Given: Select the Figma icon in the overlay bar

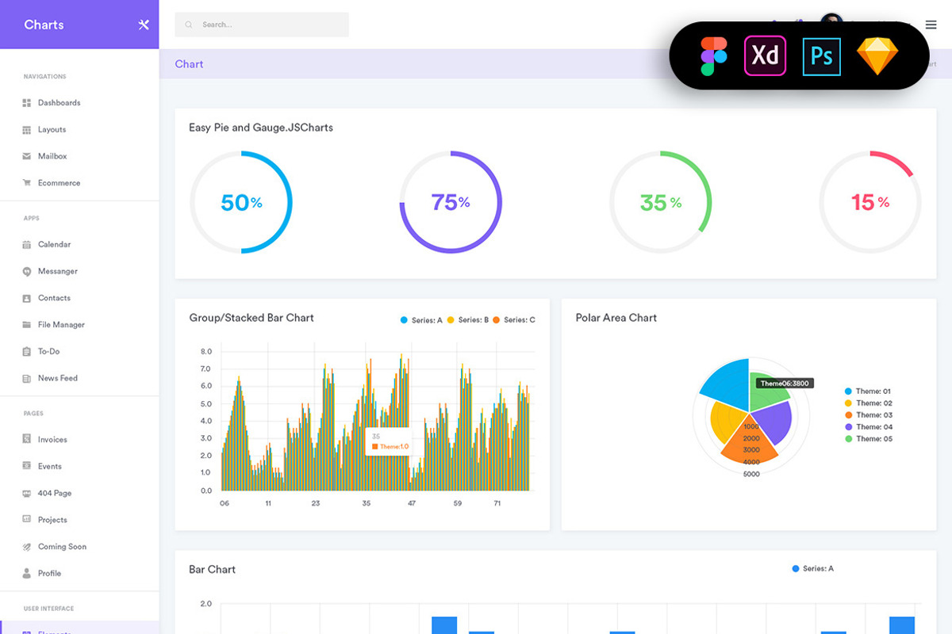Looking at the screenshot, I should point(713,55).
